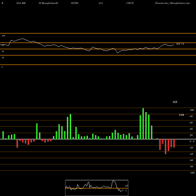The image size is (196, 196).
Task: Click the RSI axis label 30
Action: (x=3, y=58)
